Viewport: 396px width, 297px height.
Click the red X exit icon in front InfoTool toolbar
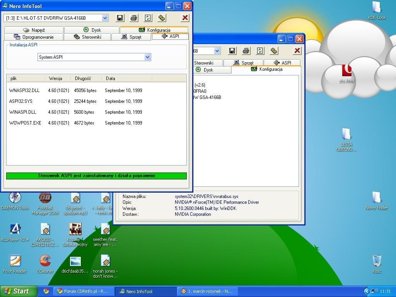185,18
